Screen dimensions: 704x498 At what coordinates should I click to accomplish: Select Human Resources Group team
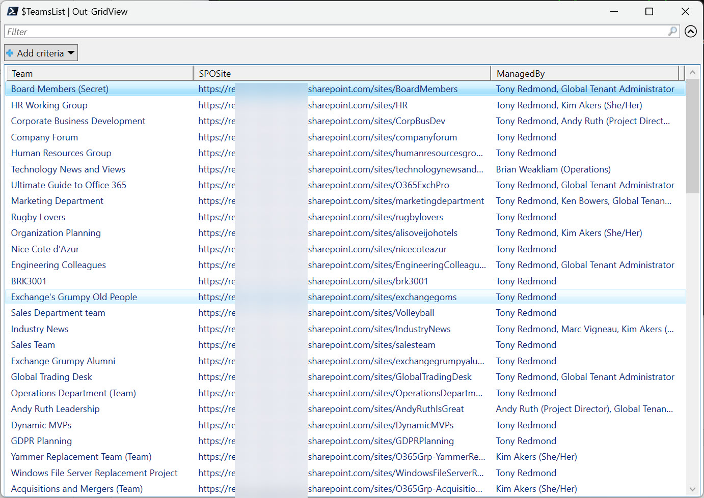click(x=61, y=153)
